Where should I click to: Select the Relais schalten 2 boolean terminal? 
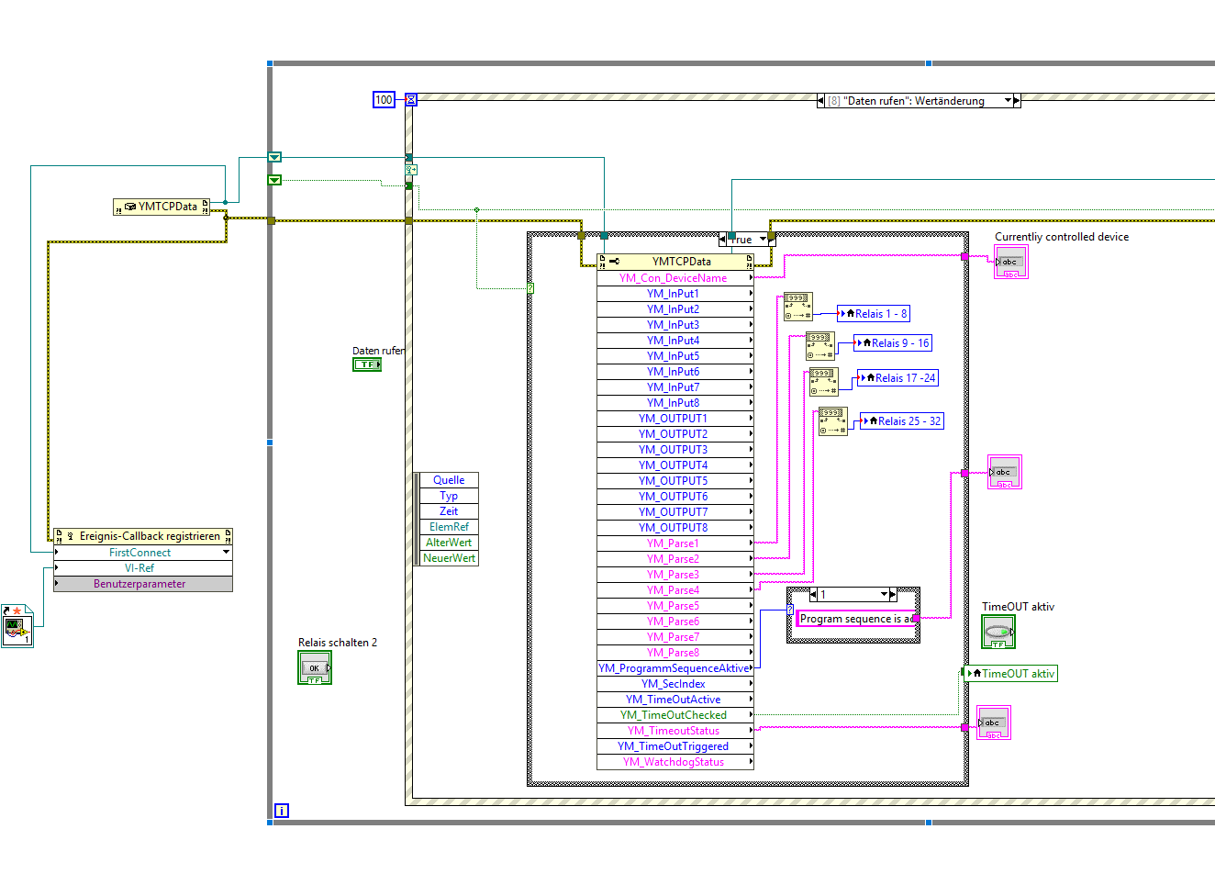pos(315,667)
